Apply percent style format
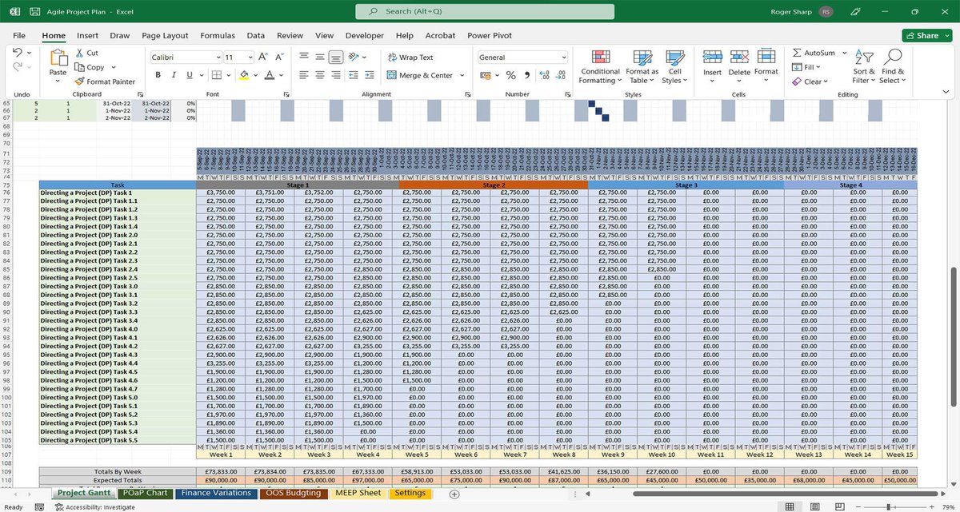Image resolution: width=960 pixels, height=512 pixels. pos(512,75)
